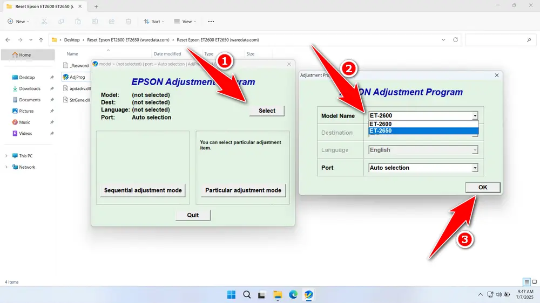Image resolution: width=540 pixels, height=303 pixels.
Task: Close the model selection dialog
Action: [x=497, y=75]
